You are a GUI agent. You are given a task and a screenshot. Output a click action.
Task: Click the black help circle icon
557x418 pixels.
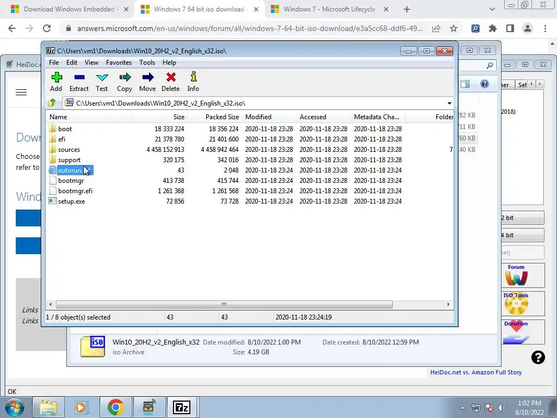point(538,357)
